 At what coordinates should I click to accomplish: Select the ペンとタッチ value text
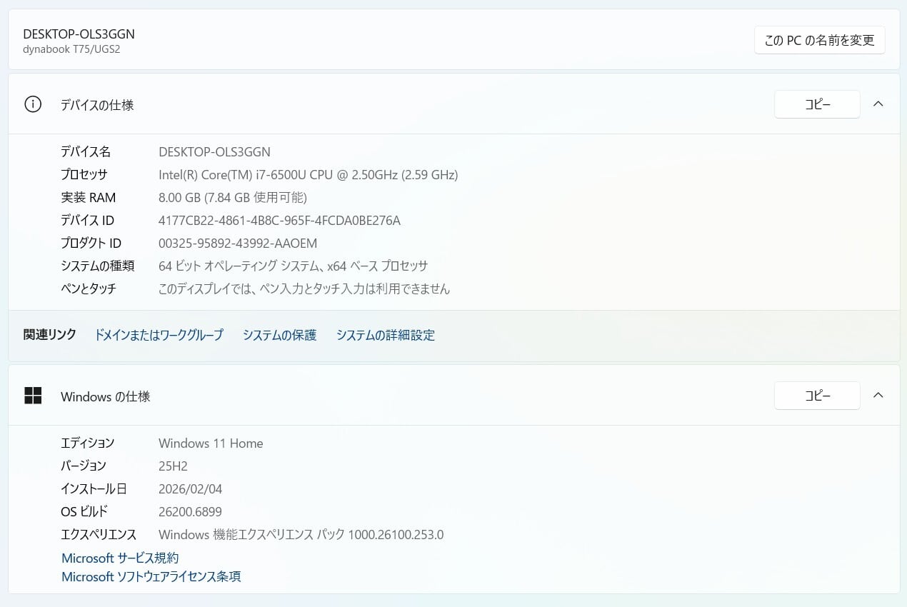pos(304,289)
